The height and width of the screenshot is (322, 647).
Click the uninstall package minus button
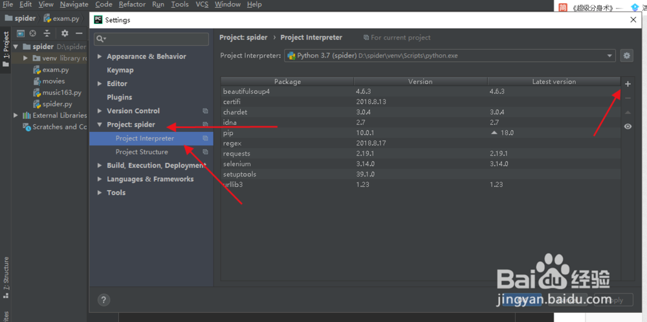click(628, 98)
